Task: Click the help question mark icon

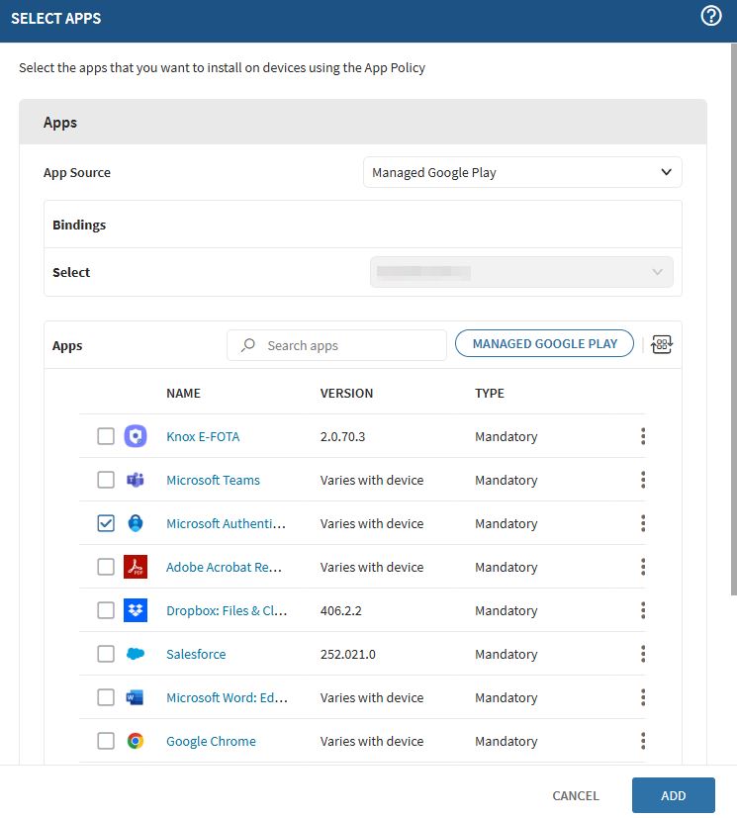Action: tap(710, 17)
